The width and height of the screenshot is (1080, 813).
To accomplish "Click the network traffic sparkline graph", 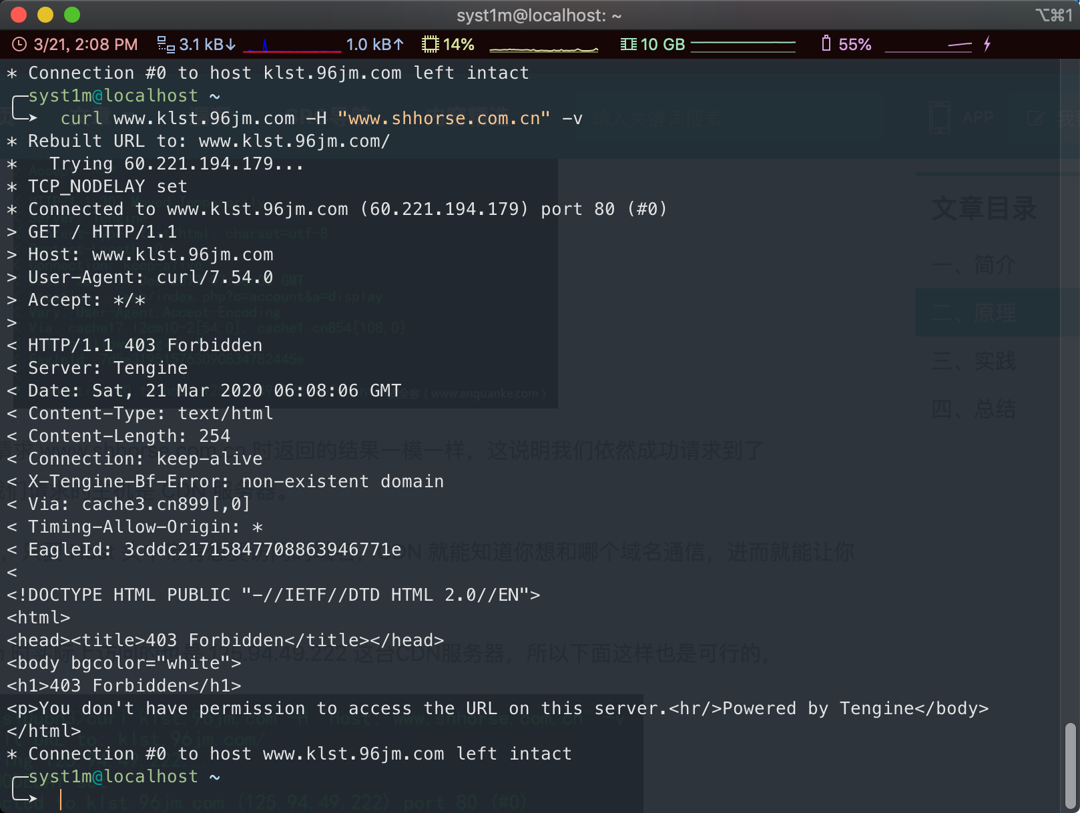I will click(x=292, y=46).
